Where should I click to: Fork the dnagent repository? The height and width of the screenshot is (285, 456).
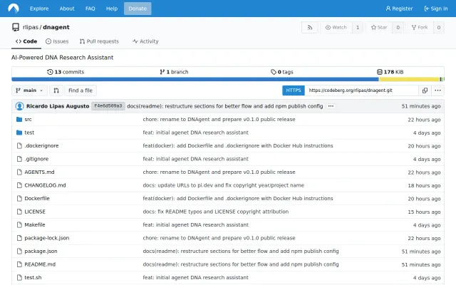[420, 27]
